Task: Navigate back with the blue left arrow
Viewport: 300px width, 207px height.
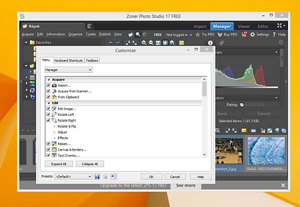Action: click(x=111, y=43)
